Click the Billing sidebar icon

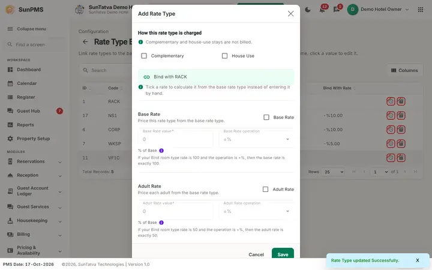point(10,234)
